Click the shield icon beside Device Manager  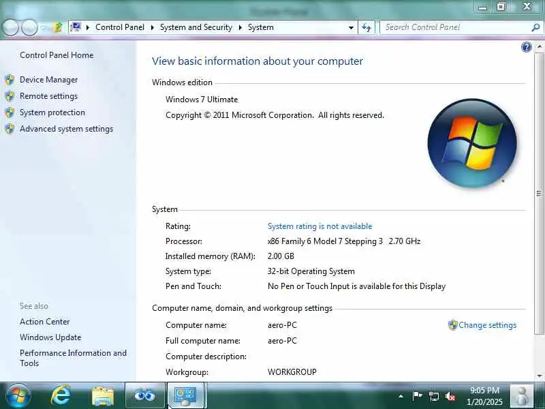[10, 80]
